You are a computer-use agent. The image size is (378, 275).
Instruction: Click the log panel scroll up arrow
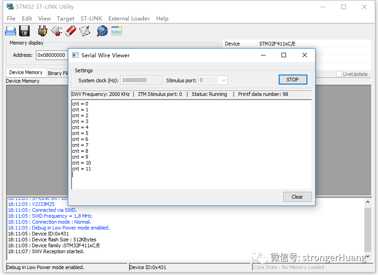coord(368,202)
